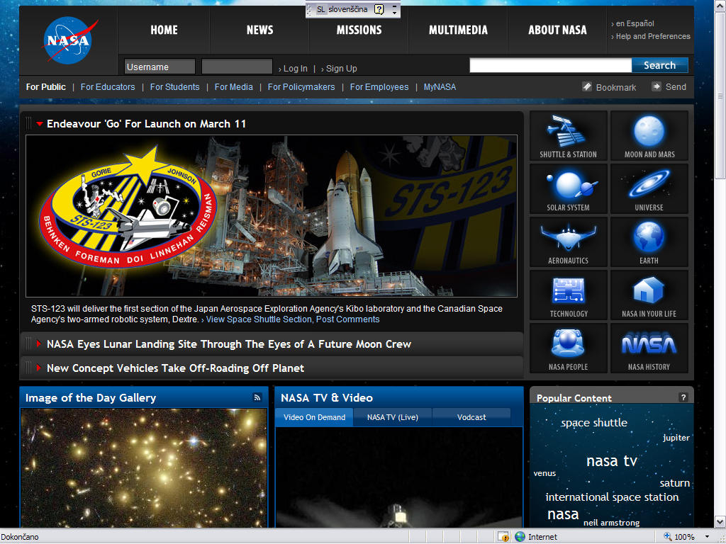Click the zoom magnifier in status bar
This screenshot has height=544, width=726.
point(668,537)
